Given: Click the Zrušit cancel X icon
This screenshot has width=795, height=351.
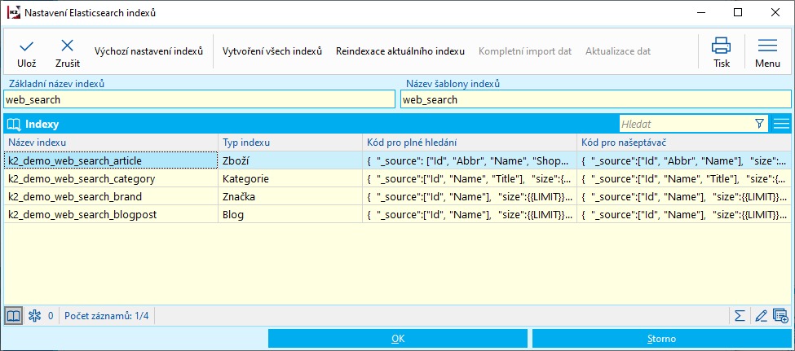Looking at the screenshot, I should click(68, 46).
